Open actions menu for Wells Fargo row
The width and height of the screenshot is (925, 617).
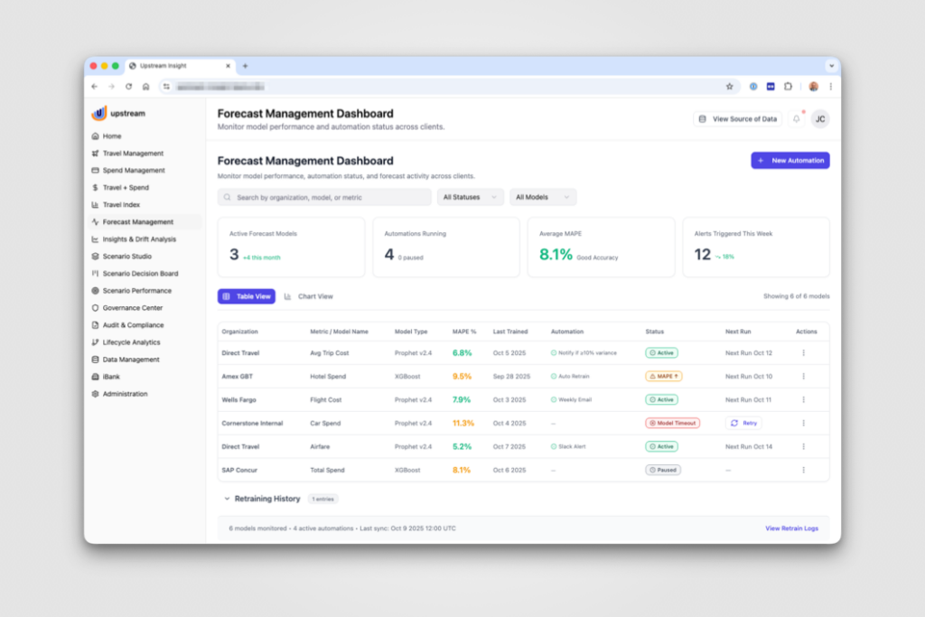803,399
